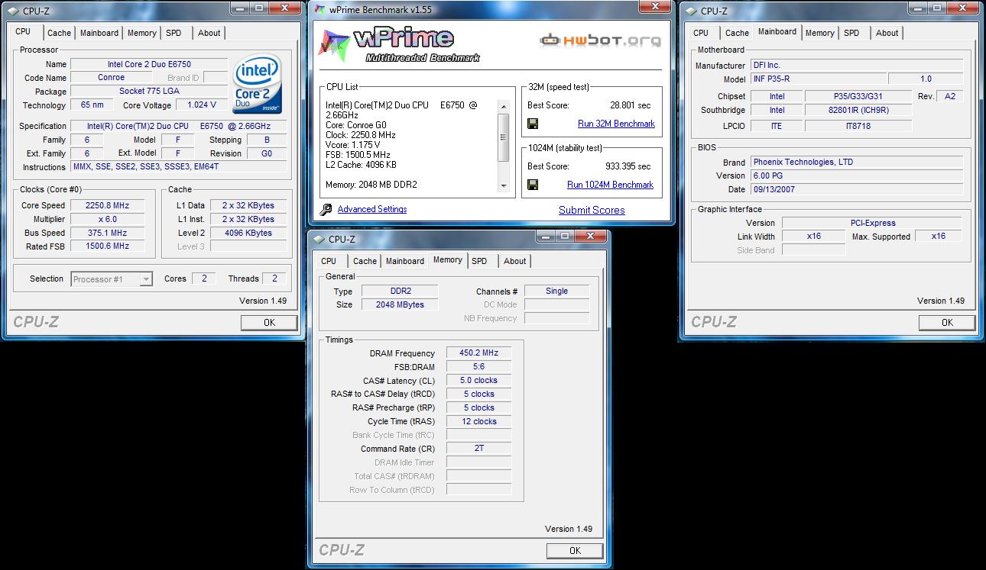Select CPU tab in right CPU-Z window
This screenshot has width=986, height=570.
(701, 33)
